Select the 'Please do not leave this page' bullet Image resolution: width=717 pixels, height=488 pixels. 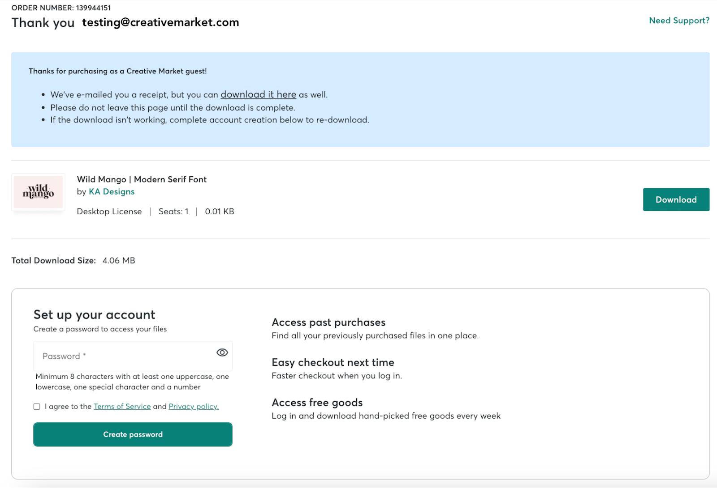pos(173,107)
